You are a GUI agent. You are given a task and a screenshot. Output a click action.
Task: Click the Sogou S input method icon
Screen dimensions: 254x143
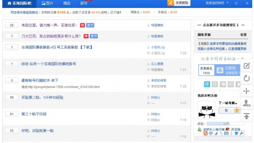[206, 133]
